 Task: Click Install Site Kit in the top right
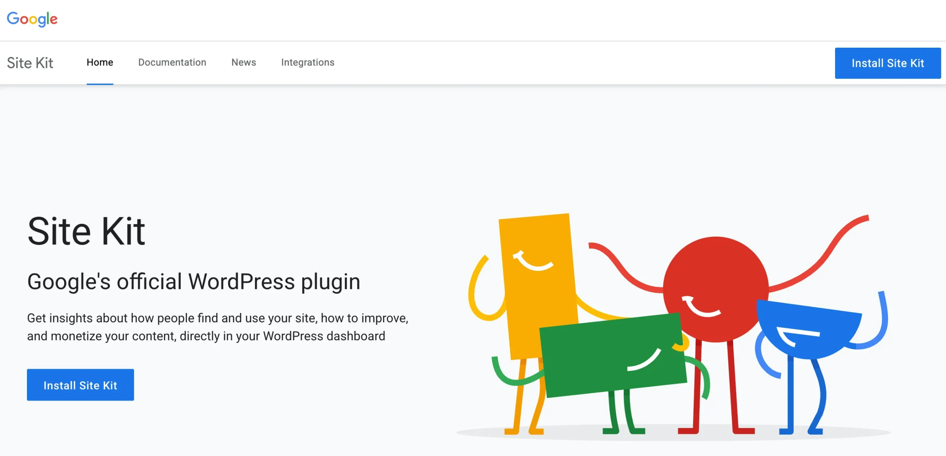[x=888, y=63]
